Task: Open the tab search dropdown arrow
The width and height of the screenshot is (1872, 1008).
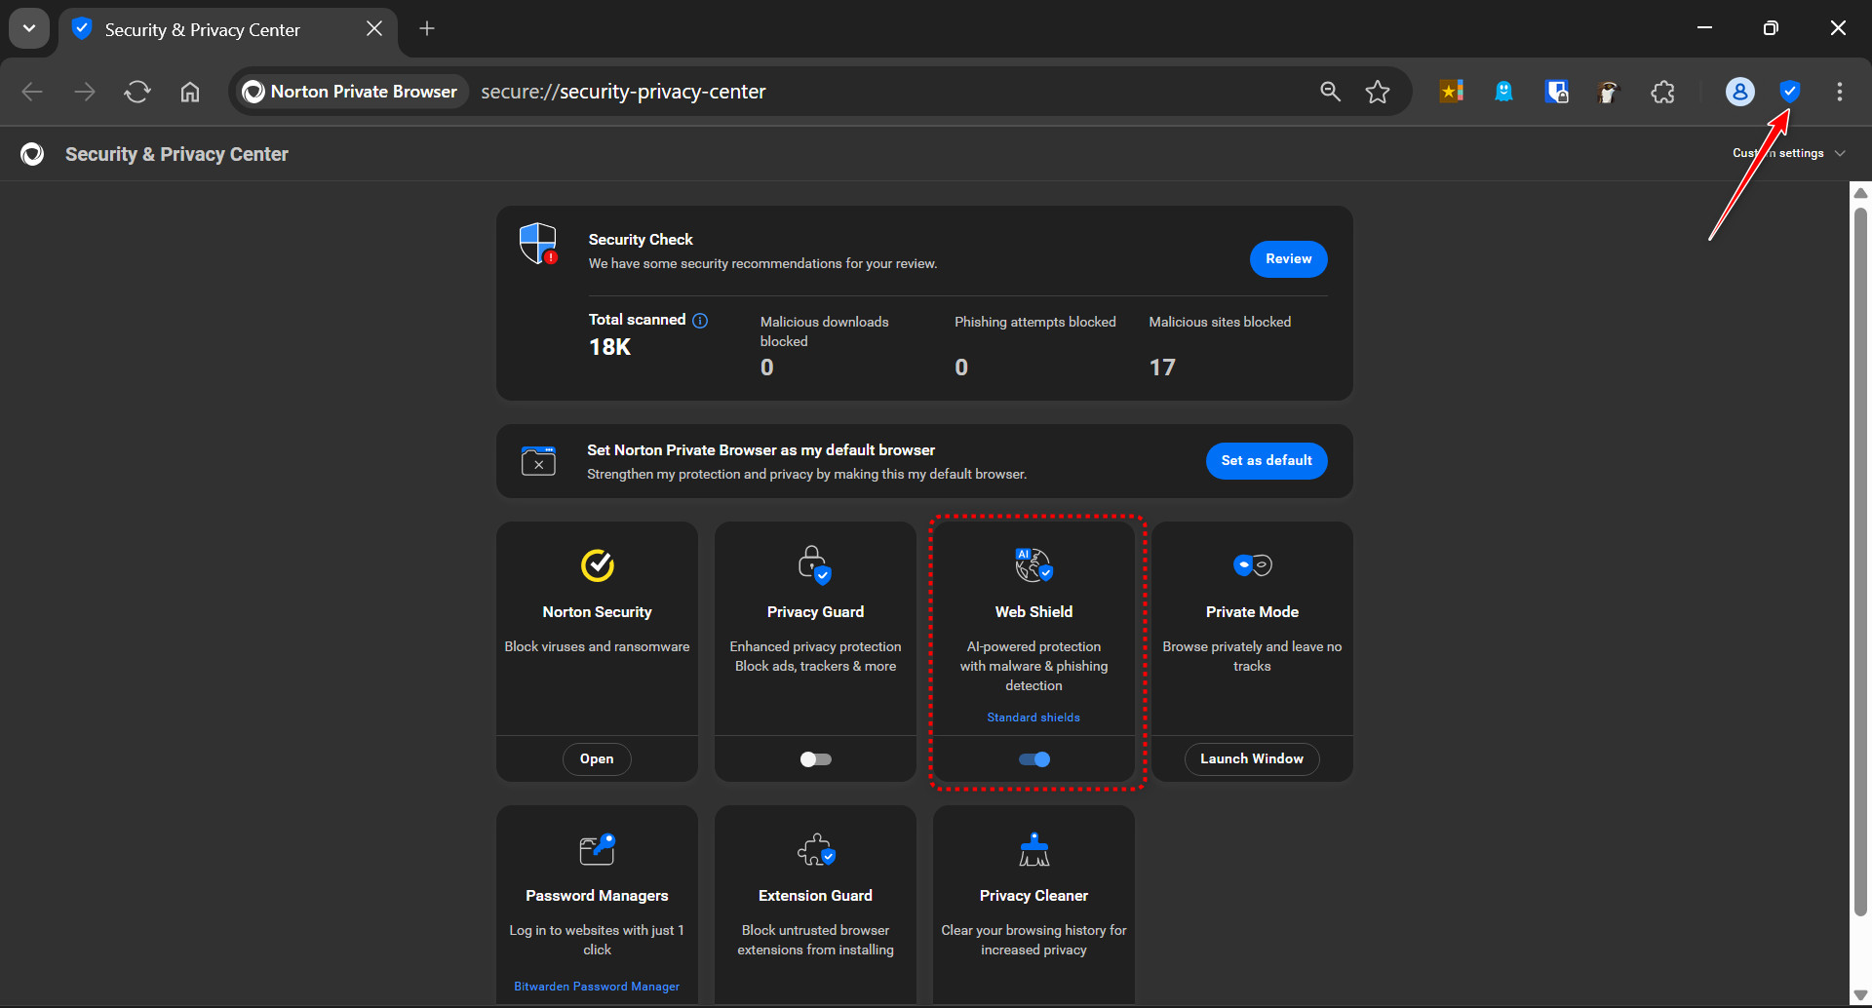Action: pyautogui.click(x=29, y=28)
